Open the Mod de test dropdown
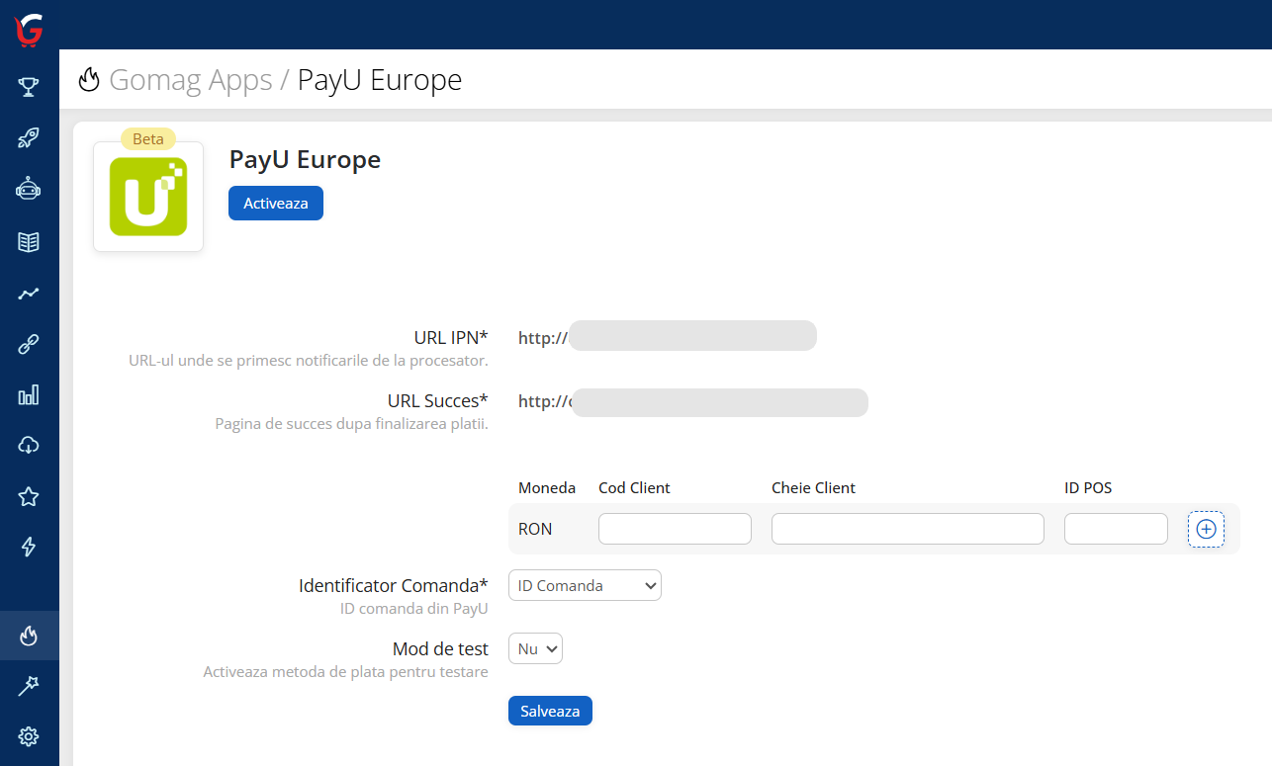Screen dimensions: 1272x766 (535, 648)
